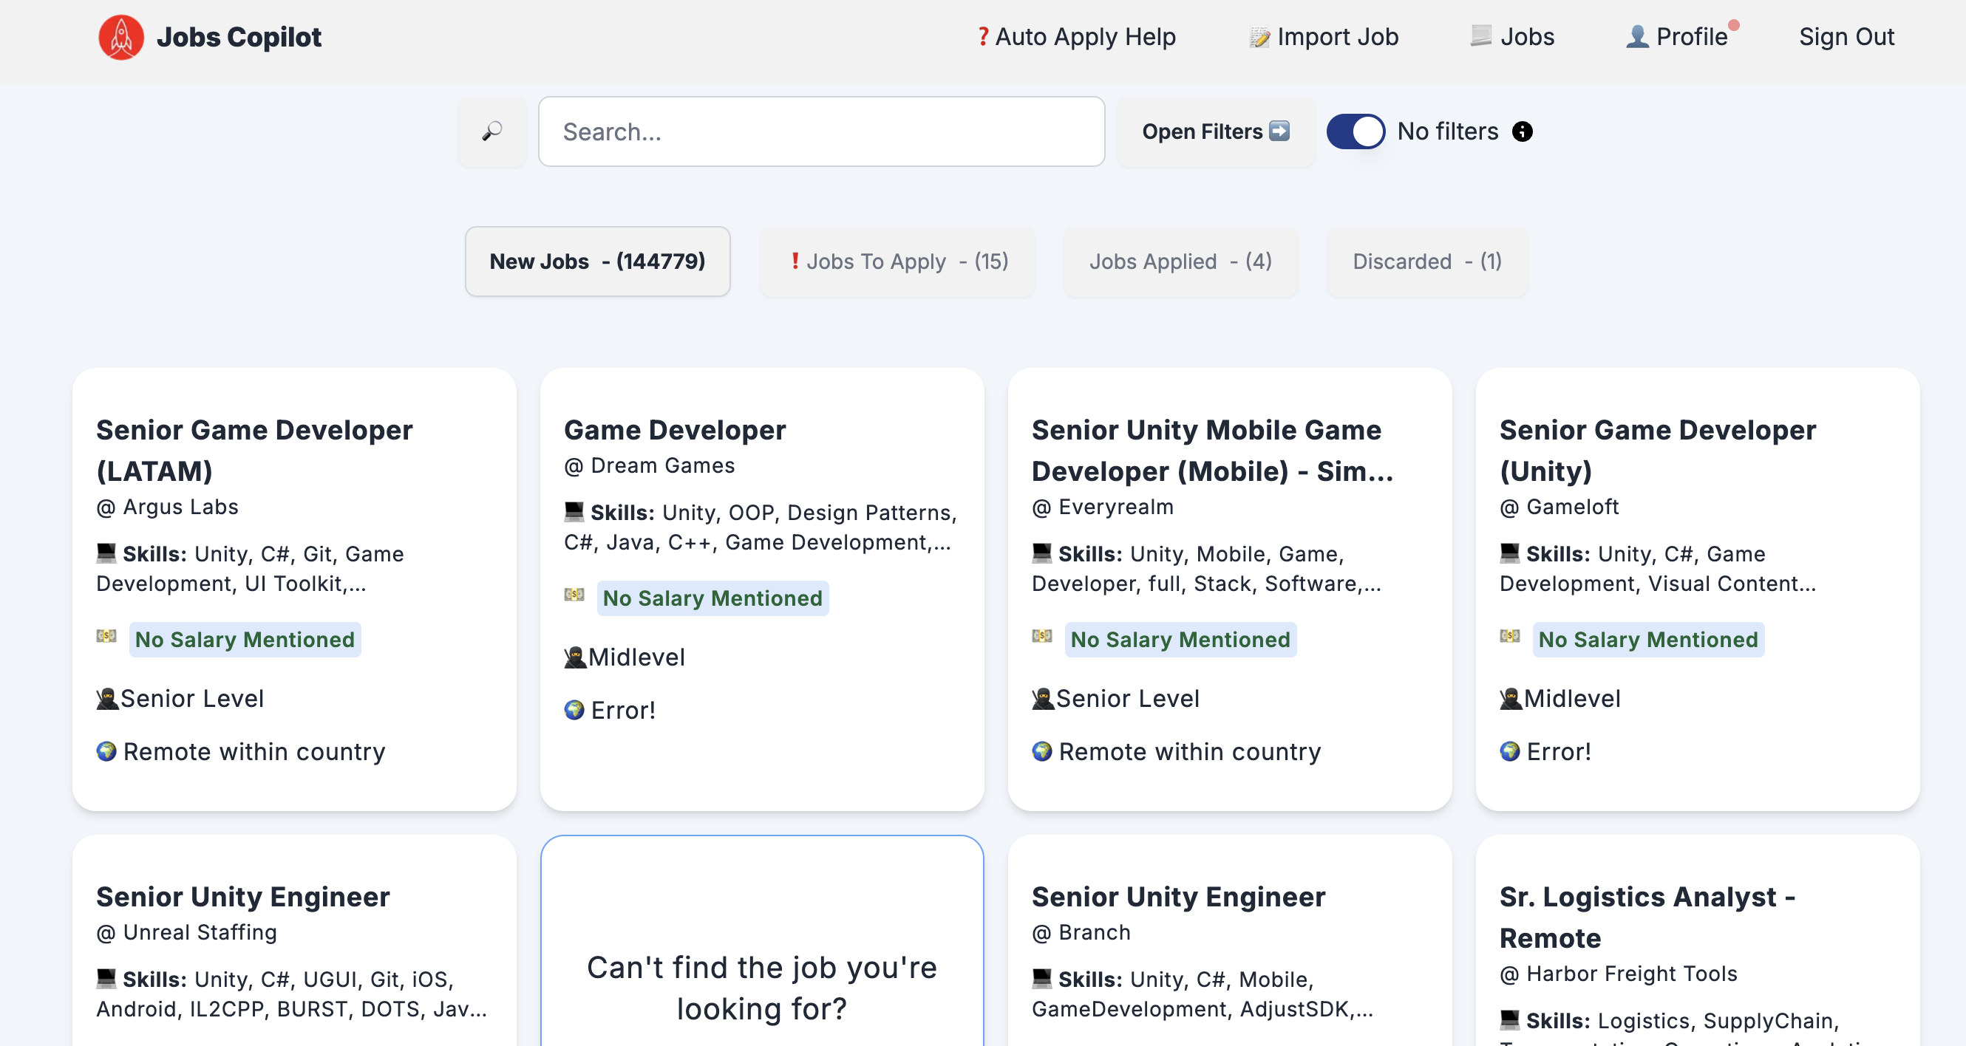
Task: Click the magnifying glass search icon
Action: click(492, 131)
